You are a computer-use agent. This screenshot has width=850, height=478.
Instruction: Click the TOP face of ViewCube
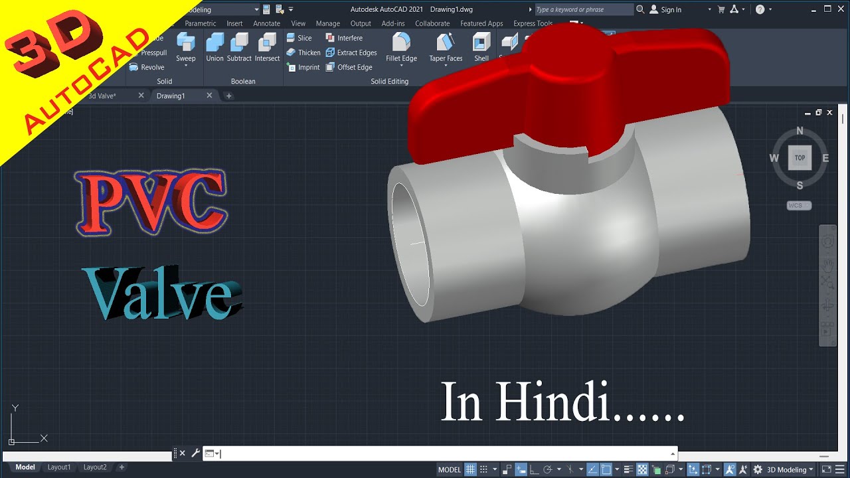click(x=800, y=158)
